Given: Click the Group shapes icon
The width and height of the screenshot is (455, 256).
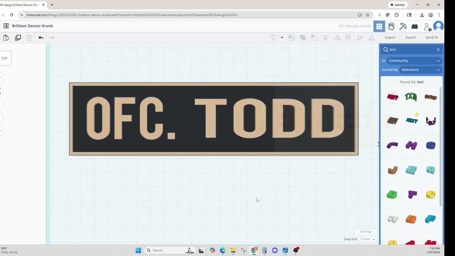Looking at the screenshot, I should tap(303, 38).
